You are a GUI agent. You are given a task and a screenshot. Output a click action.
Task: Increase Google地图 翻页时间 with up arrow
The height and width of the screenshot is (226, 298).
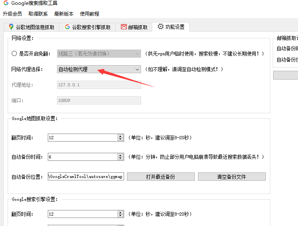120,136
